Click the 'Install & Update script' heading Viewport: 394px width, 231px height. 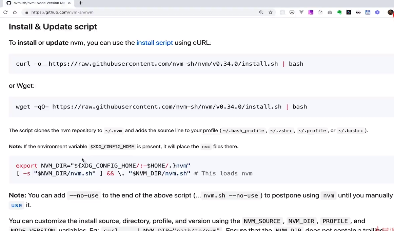tap(53, 27)
